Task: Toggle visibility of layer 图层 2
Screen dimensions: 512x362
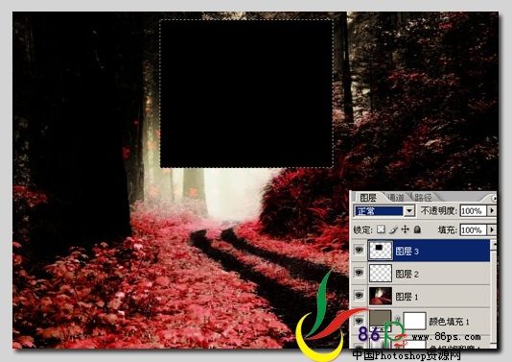Action: (x=360, y=273)
